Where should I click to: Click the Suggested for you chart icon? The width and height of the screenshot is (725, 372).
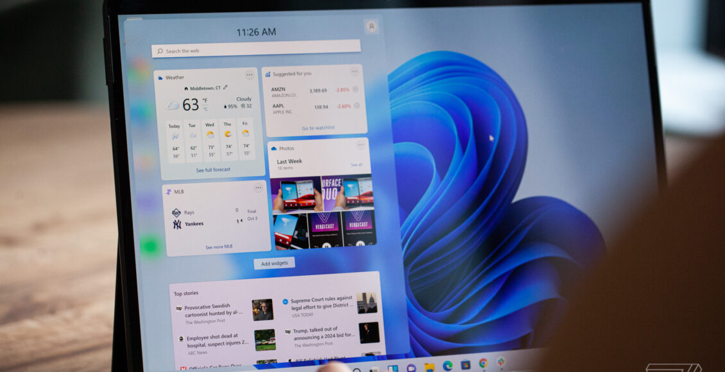[268, 74]
